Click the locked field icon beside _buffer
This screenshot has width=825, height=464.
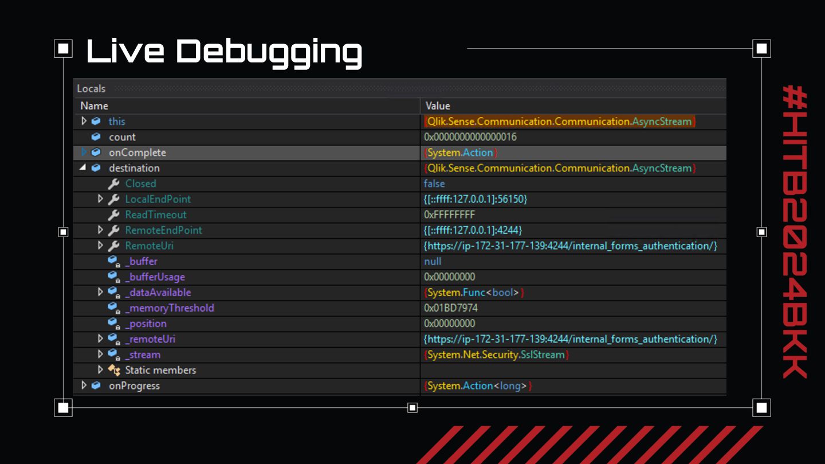pyautogui.click(x=113, y=261)
